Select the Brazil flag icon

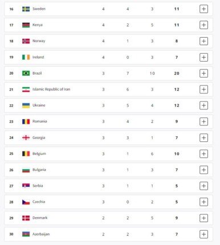click(x=26, y=73)
